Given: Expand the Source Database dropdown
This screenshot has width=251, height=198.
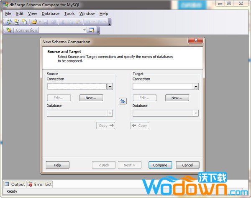Looking at the screenshot, I should (110, 113).
